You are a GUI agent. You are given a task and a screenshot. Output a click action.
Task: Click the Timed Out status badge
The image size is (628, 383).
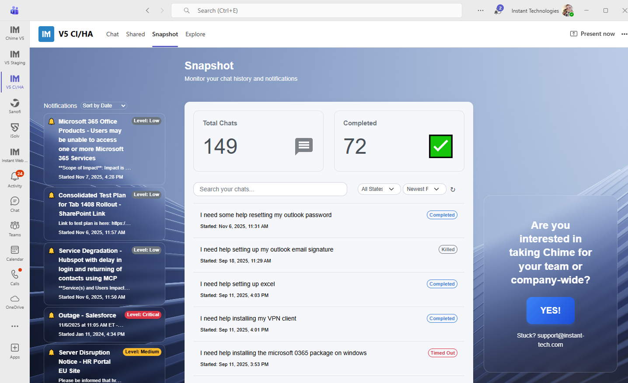pos(443,353)
